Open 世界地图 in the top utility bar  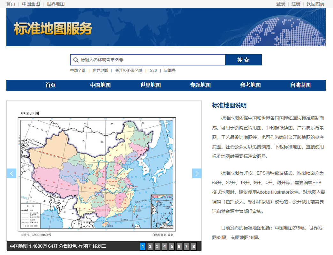coord(56,4)
